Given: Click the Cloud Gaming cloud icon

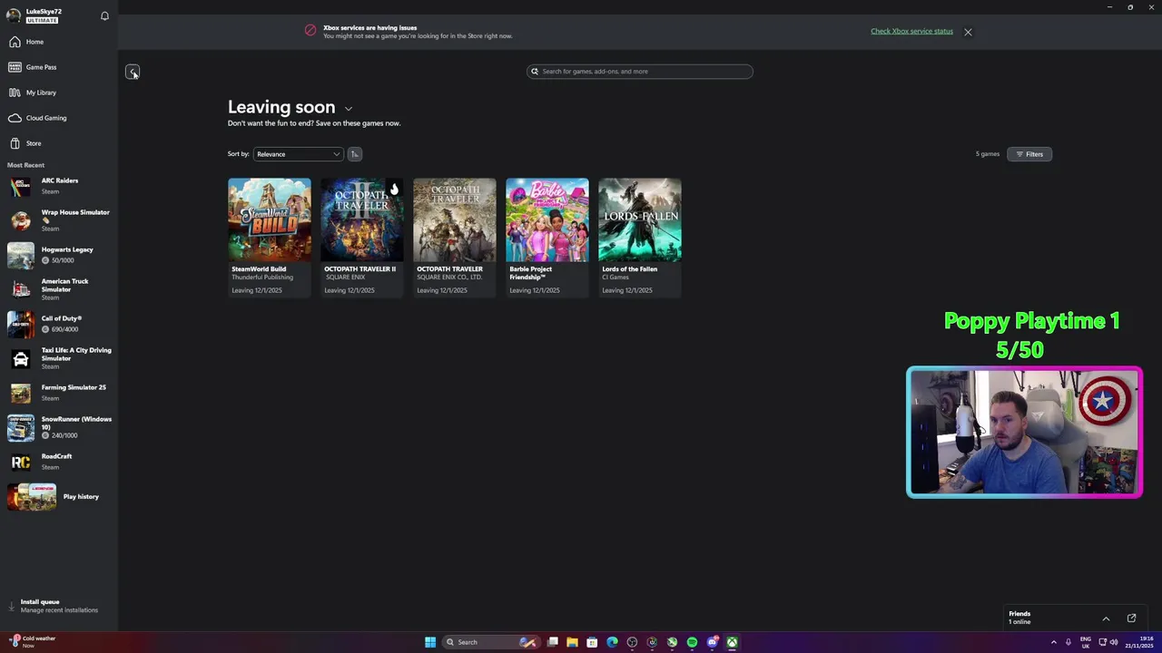Looking at the screenshot, I should [15, 118].
